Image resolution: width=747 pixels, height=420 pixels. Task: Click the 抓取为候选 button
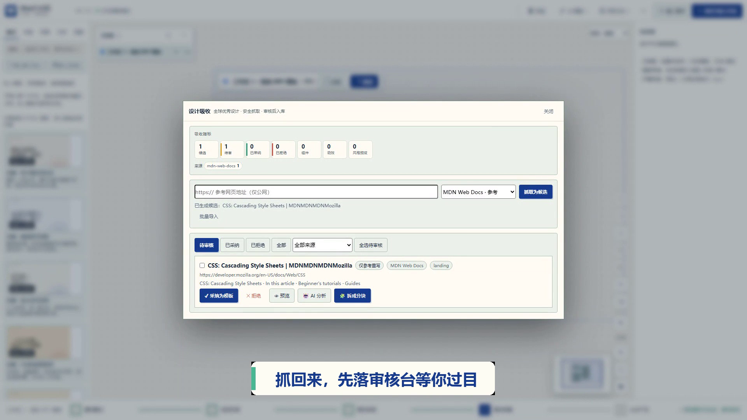tap(535, 192)
